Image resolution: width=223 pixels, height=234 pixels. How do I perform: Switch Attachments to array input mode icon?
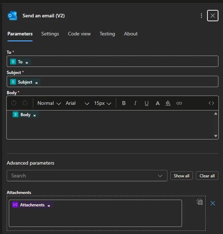pyautogui.click(x=200, y=202)
